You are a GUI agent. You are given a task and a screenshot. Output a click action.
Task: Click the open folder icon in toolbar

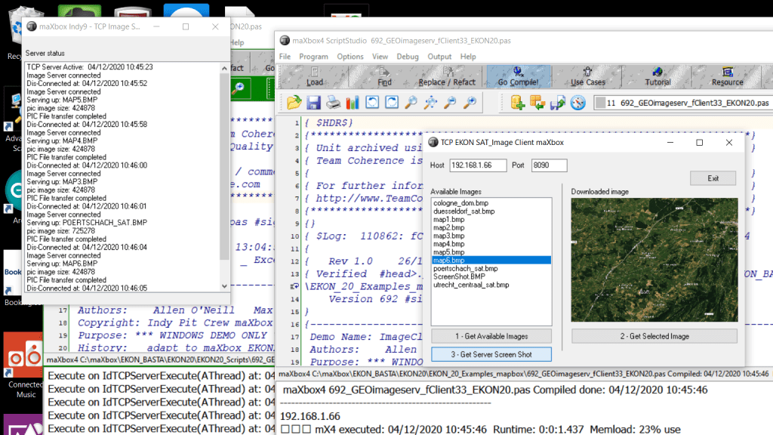coord(294,102)
